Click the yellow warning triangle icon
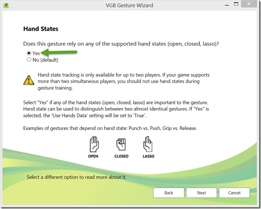261x209 pixels. pos(29,80)
